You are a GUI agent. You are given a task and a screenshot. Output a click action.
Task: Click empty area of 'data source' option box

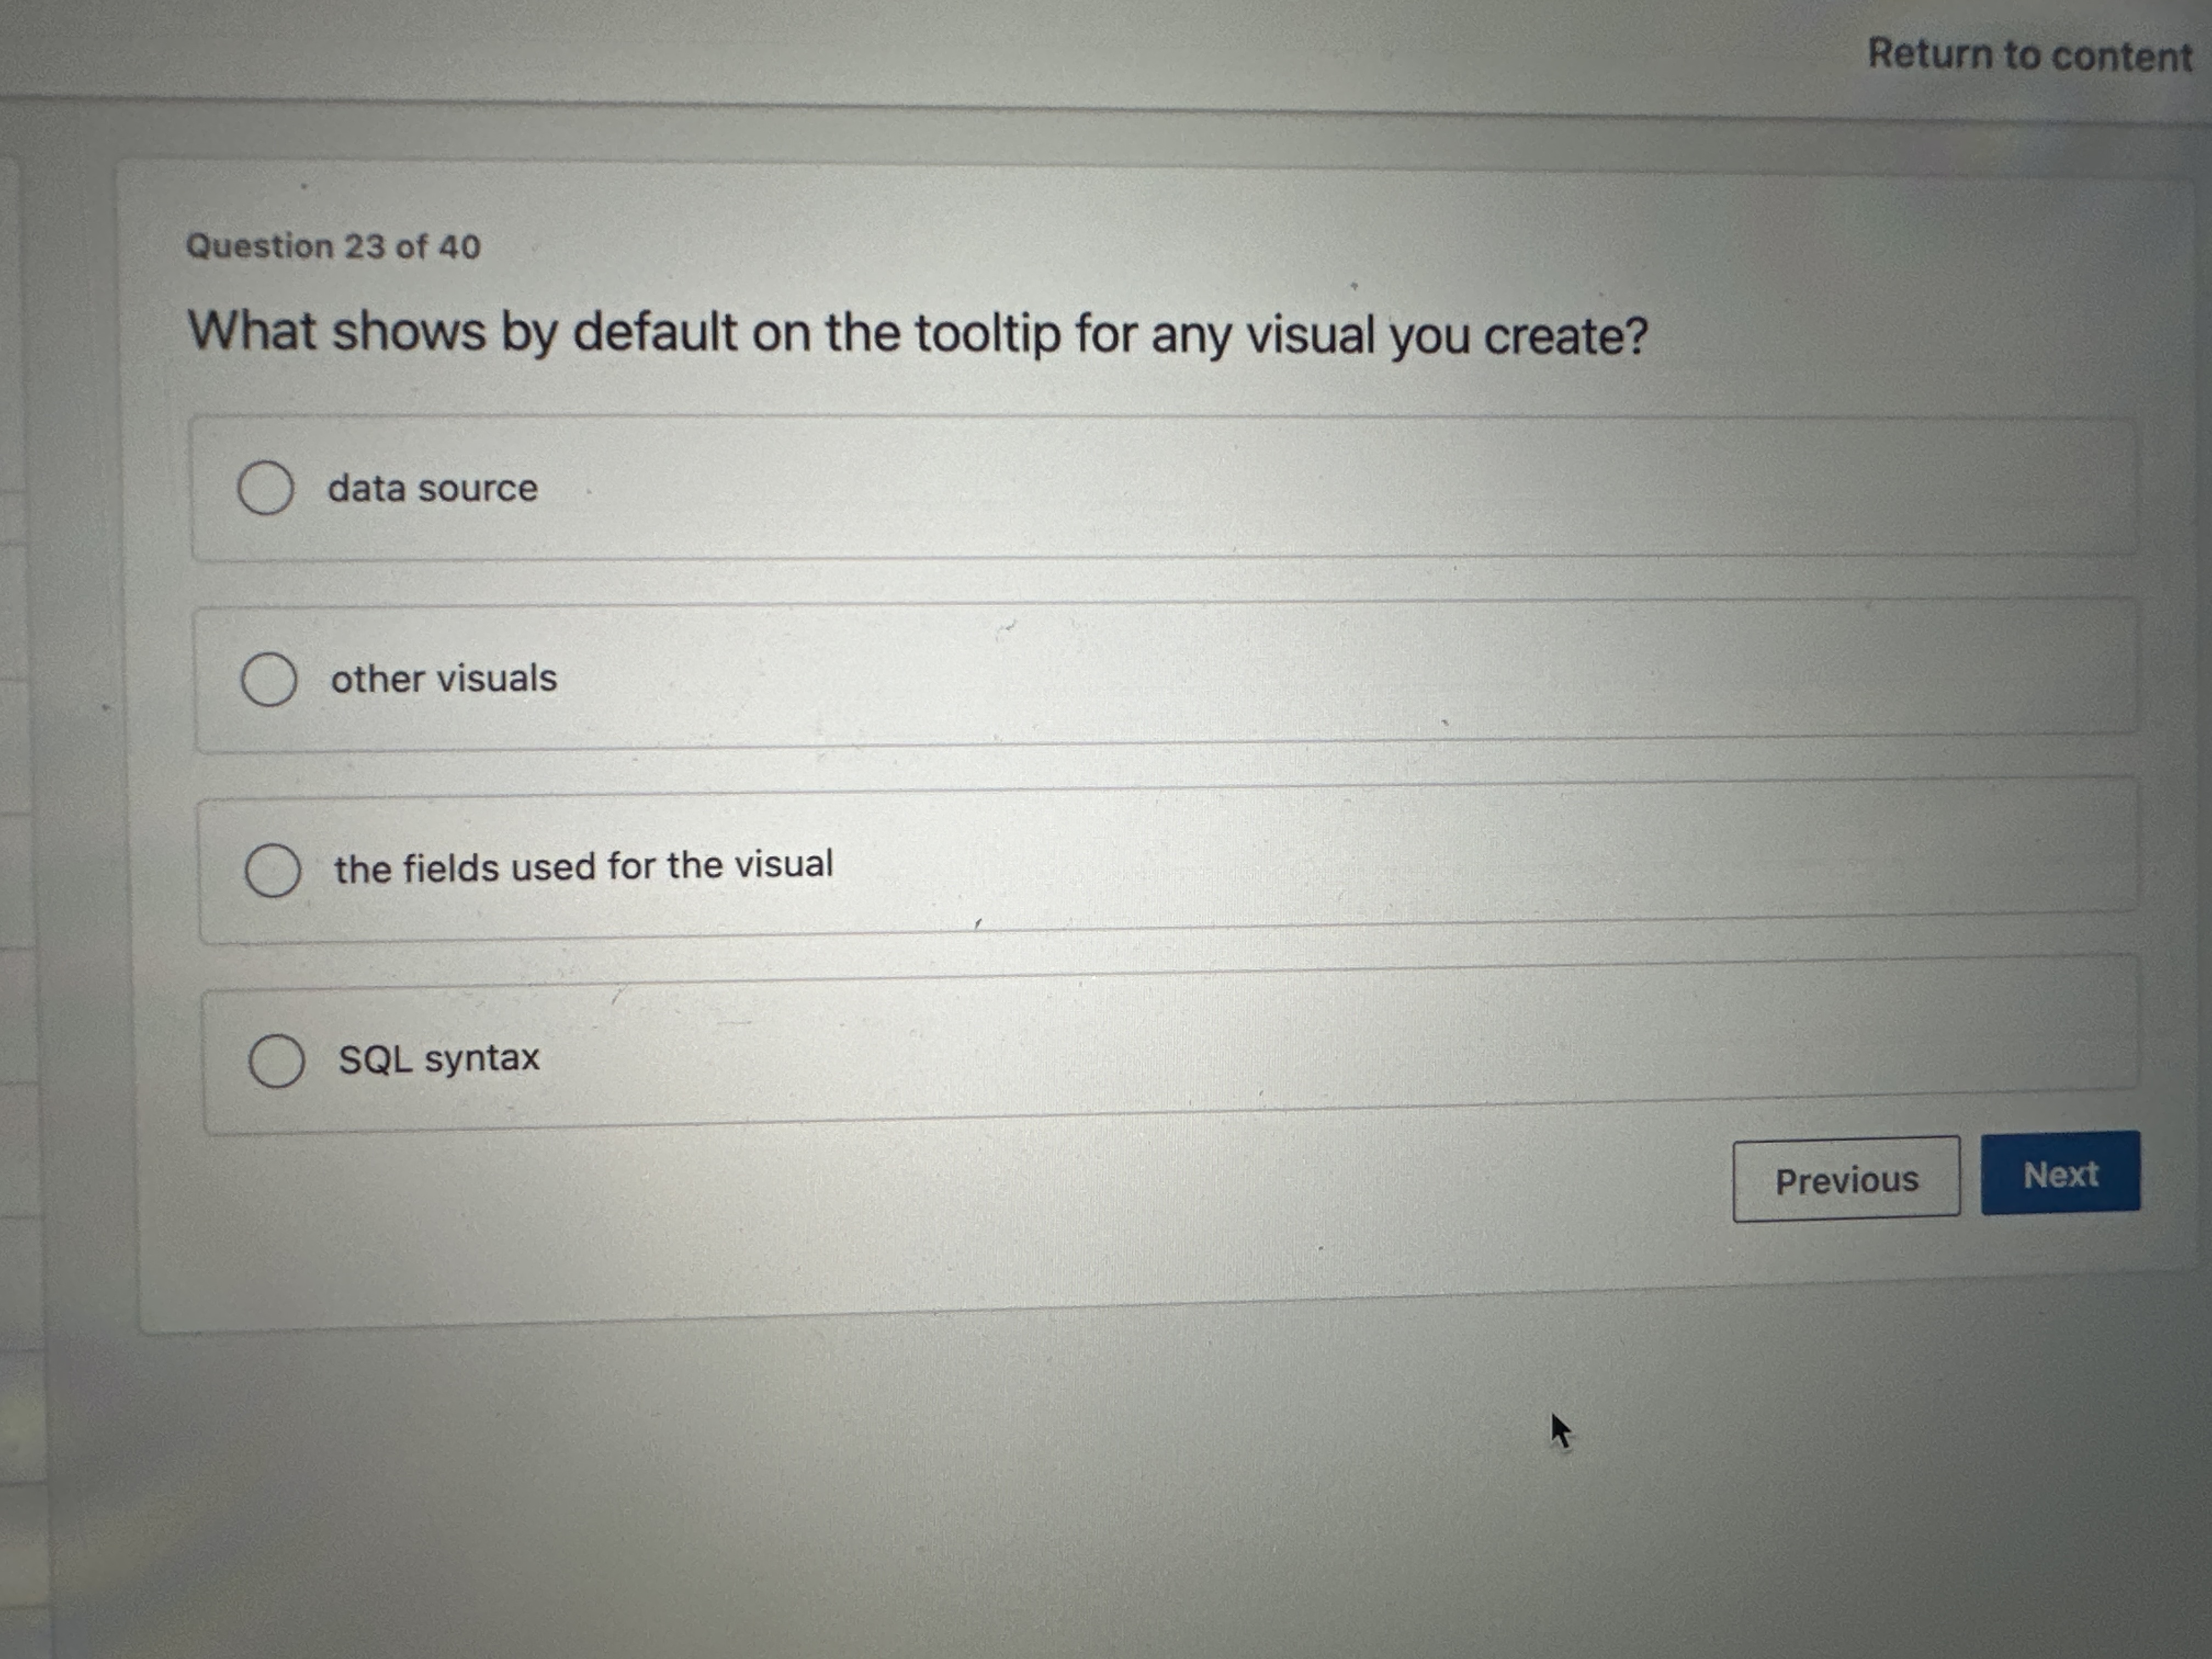pos(1300,488)
